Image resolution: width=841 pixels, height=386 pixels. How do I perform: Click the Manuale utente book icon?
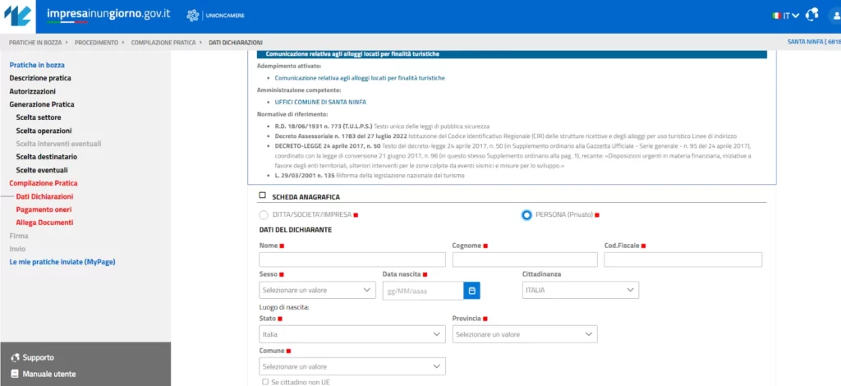tap(15, 374)
